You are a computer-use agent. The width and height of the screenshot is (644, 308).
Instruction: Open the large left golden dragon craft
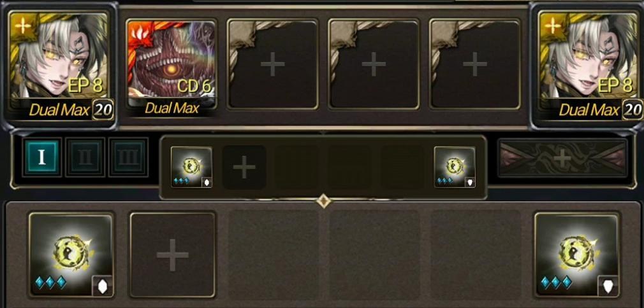coord(71,255)
